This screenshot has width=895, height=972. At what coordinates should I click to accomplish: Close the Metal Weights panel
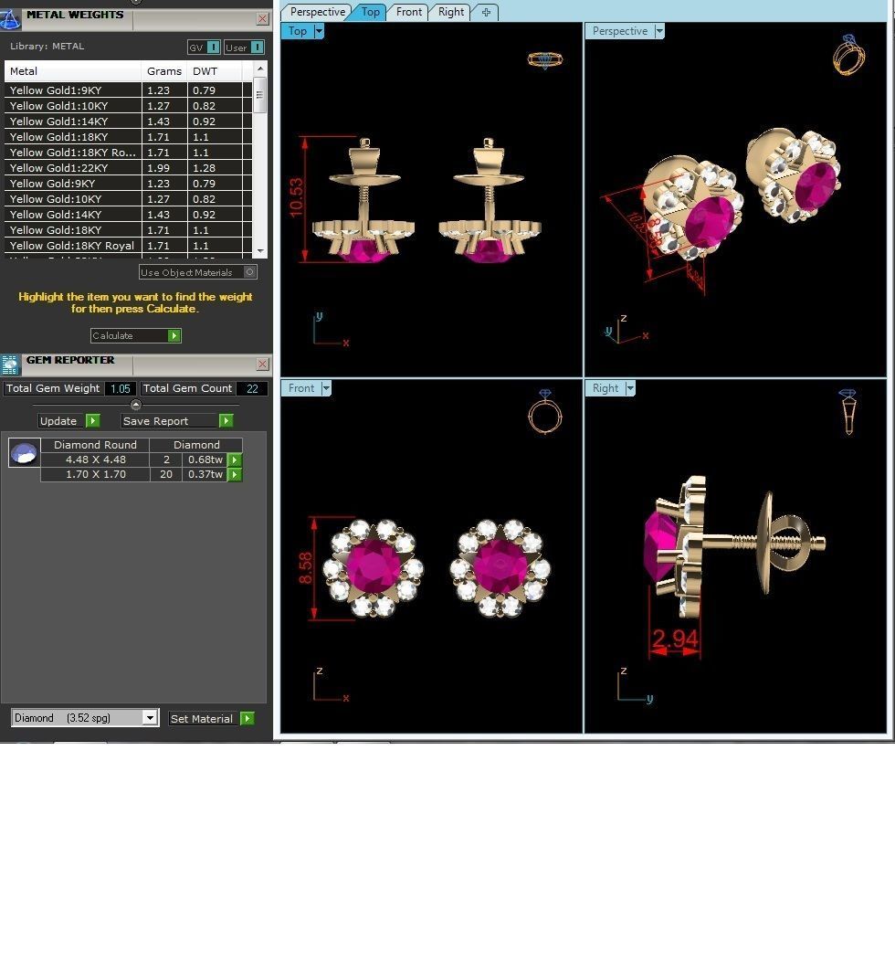(263, 19)
